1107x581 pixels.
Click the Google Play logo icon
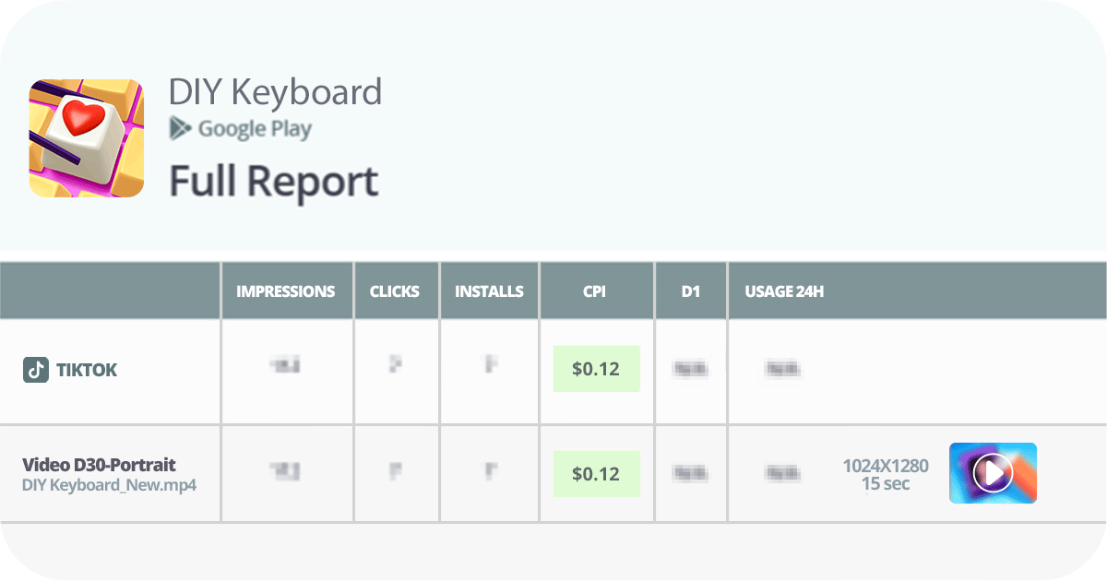[x=181, y=128]
